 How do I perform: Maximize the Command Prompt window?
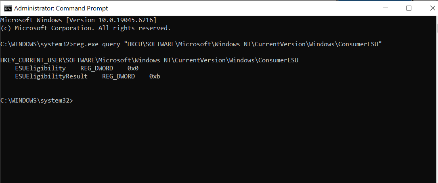409,8
